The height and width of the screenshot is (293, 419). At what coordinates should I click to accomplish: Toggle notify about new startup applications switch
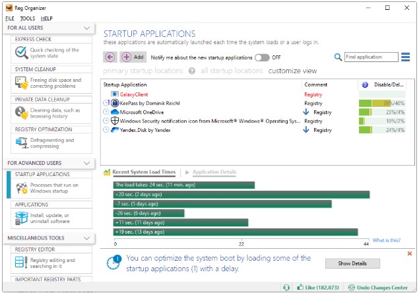tap(262, 57)
